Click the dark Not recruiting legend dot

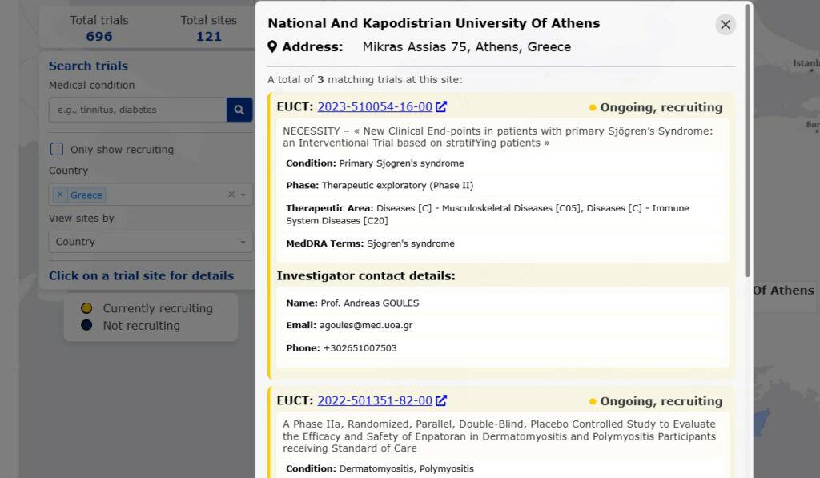86,325
